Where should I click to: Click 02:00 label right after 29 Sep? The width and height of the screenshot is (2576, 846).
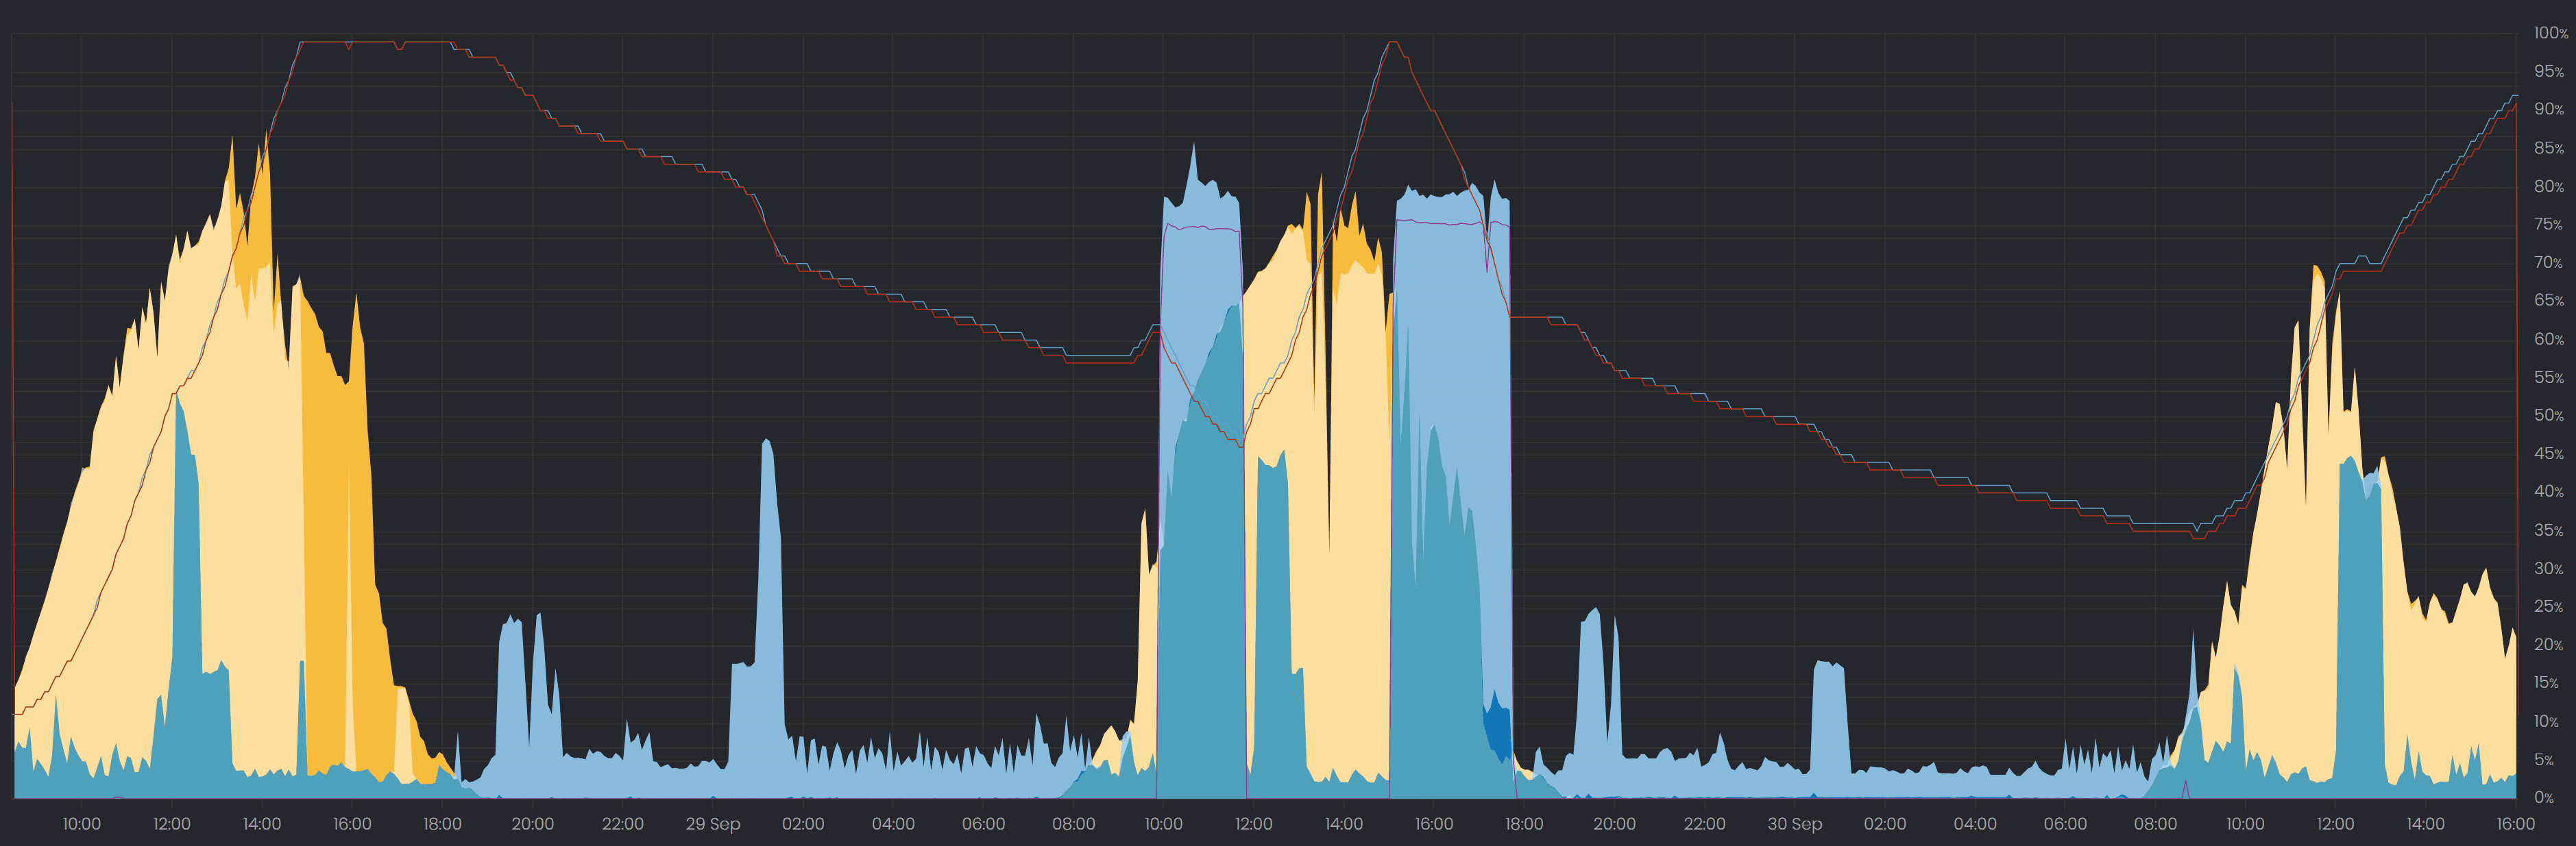pyautogui.click(x=803, y=824)
